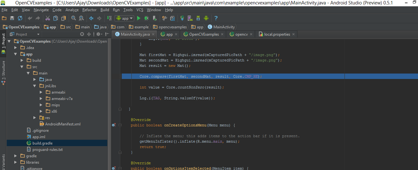Close the MainActivity.java tab
This screenshot has width=418, height=170.
[153, 34]
